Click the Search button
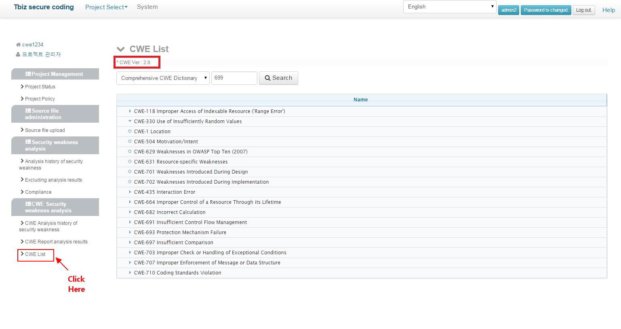 tap(278, 78)
